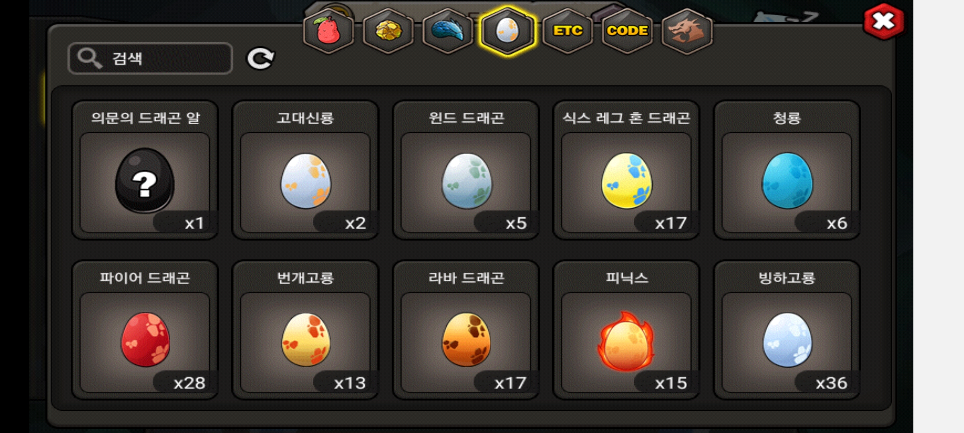Open the dragon head category tab
Viewport: 964px width, 433px height.
pyautogui.click(x=687, y=31)
